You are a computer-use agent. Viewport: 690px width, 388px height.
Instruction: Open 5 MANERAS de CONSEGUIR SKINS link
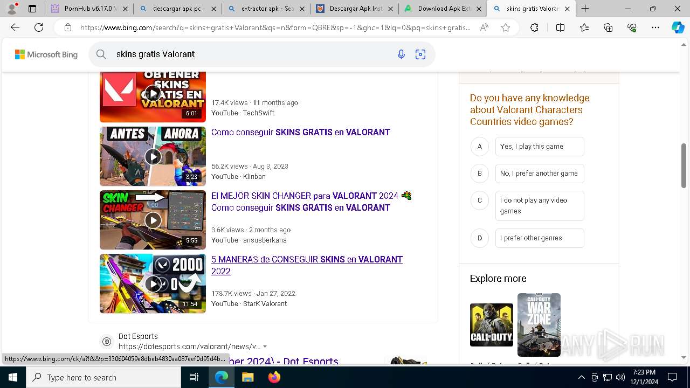pyautogui.click(x=307, y=265)
